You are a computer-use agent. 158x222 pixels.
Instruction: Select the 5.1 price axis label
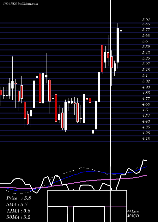point(145,75)
